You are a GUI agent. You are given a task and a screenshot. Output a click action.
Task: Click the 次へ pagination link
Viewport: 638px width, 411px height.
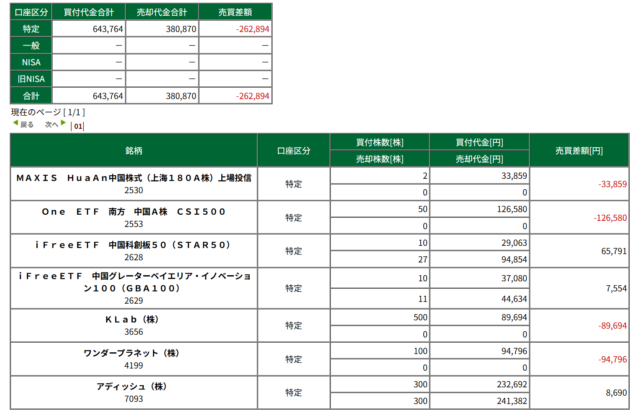click(51, 125)
